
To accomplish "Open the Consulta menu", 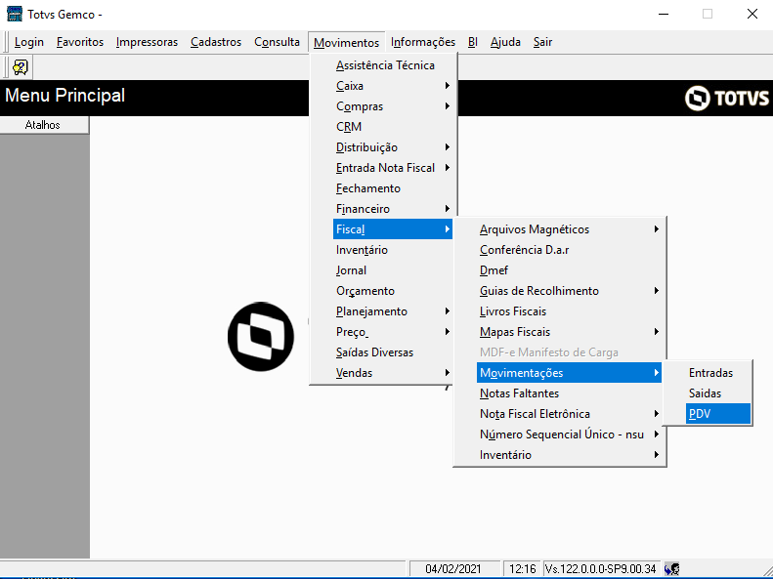I will (277, 42).
